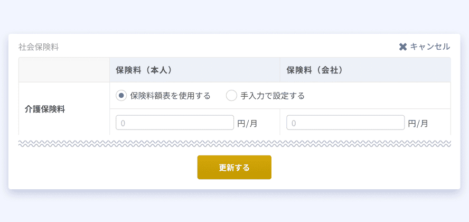This screenshot has height=222, width=469.
Task: Click the キャンセル text link
Action: pos(430,47)
